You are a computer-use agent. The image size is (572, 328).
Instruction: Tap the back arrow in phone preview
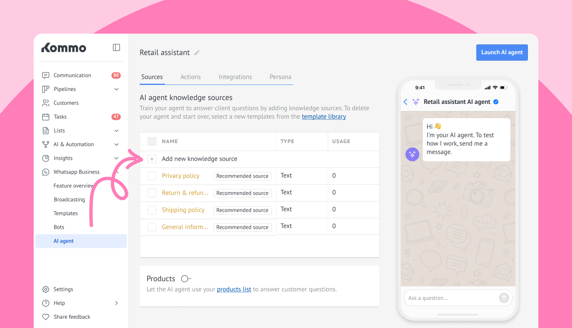click(x=405, y=102)
